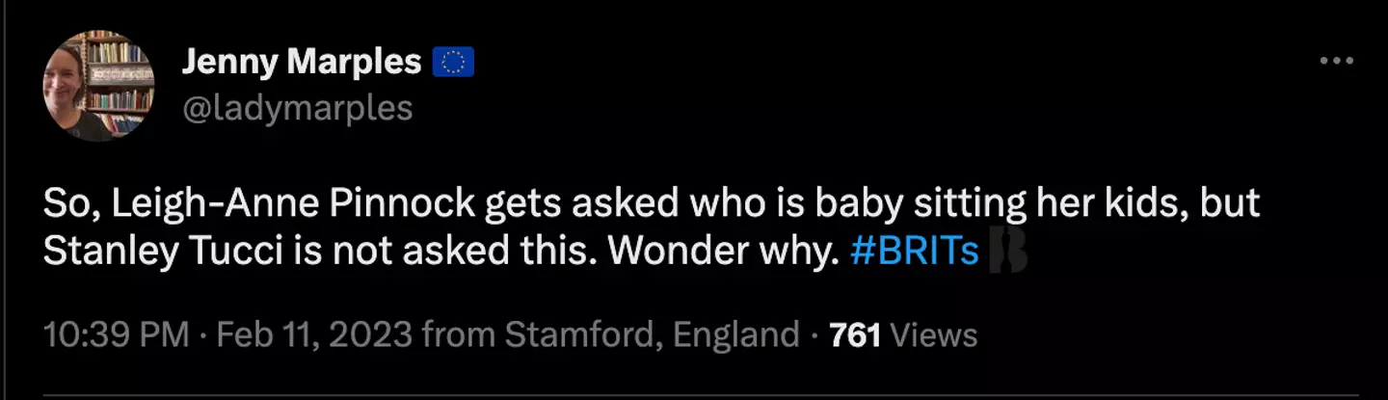Click the Views label
1388x400 pixels.
[934, 335]
